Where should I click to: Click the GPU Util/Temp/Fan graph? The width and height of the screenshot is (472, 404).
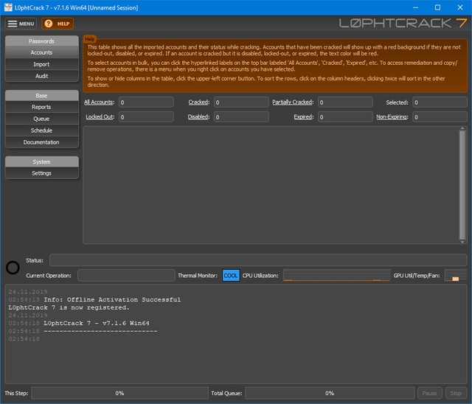[x=455, y=275]
